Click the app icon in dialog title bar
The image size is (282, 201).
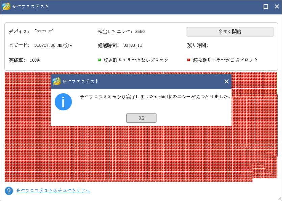tap(57, 81)
